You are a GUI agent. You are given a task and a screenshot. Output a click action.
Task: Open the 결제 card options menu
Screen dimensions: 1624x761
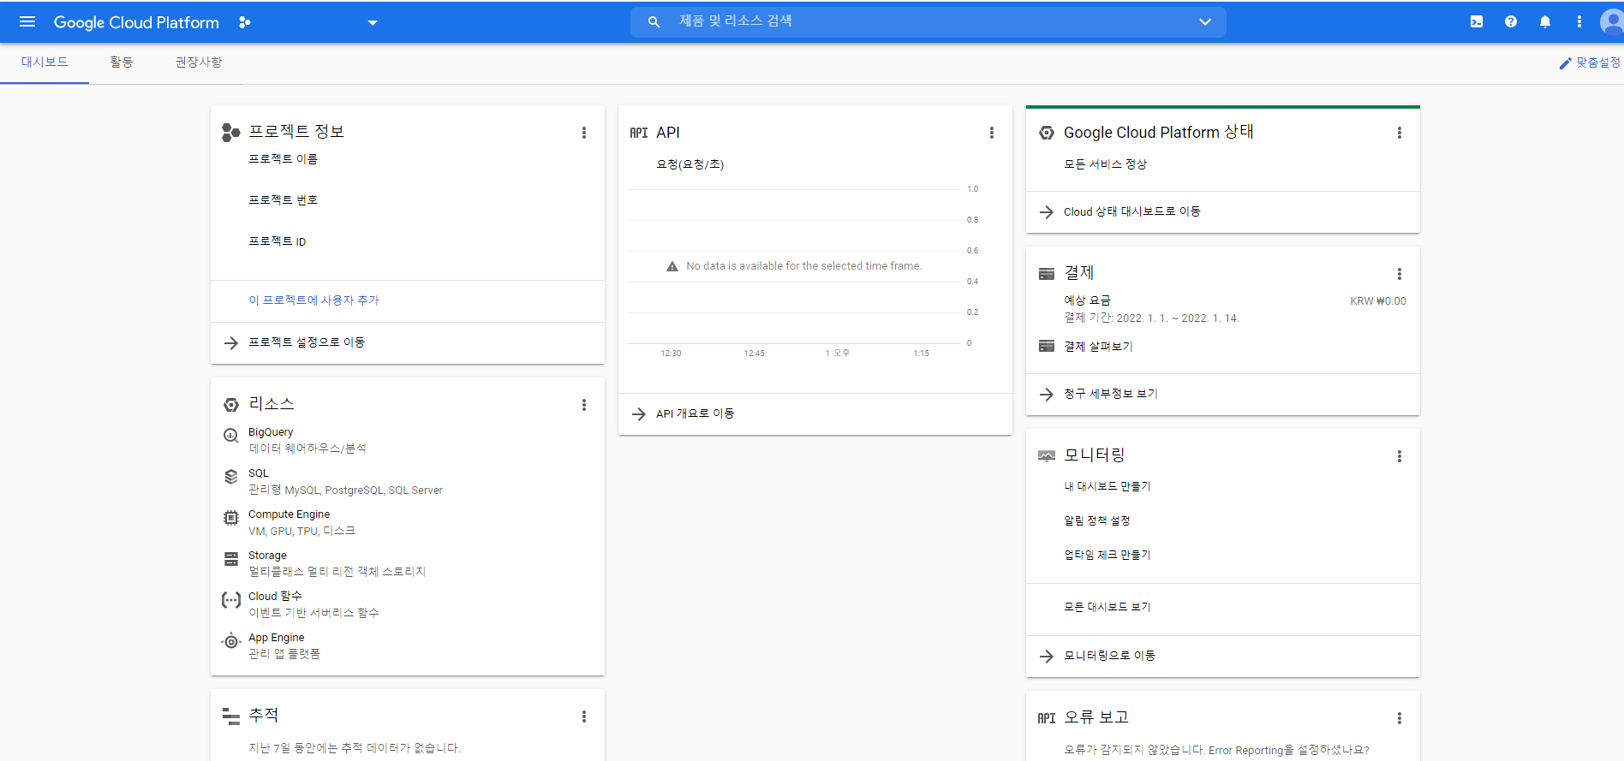[1400, 274]
